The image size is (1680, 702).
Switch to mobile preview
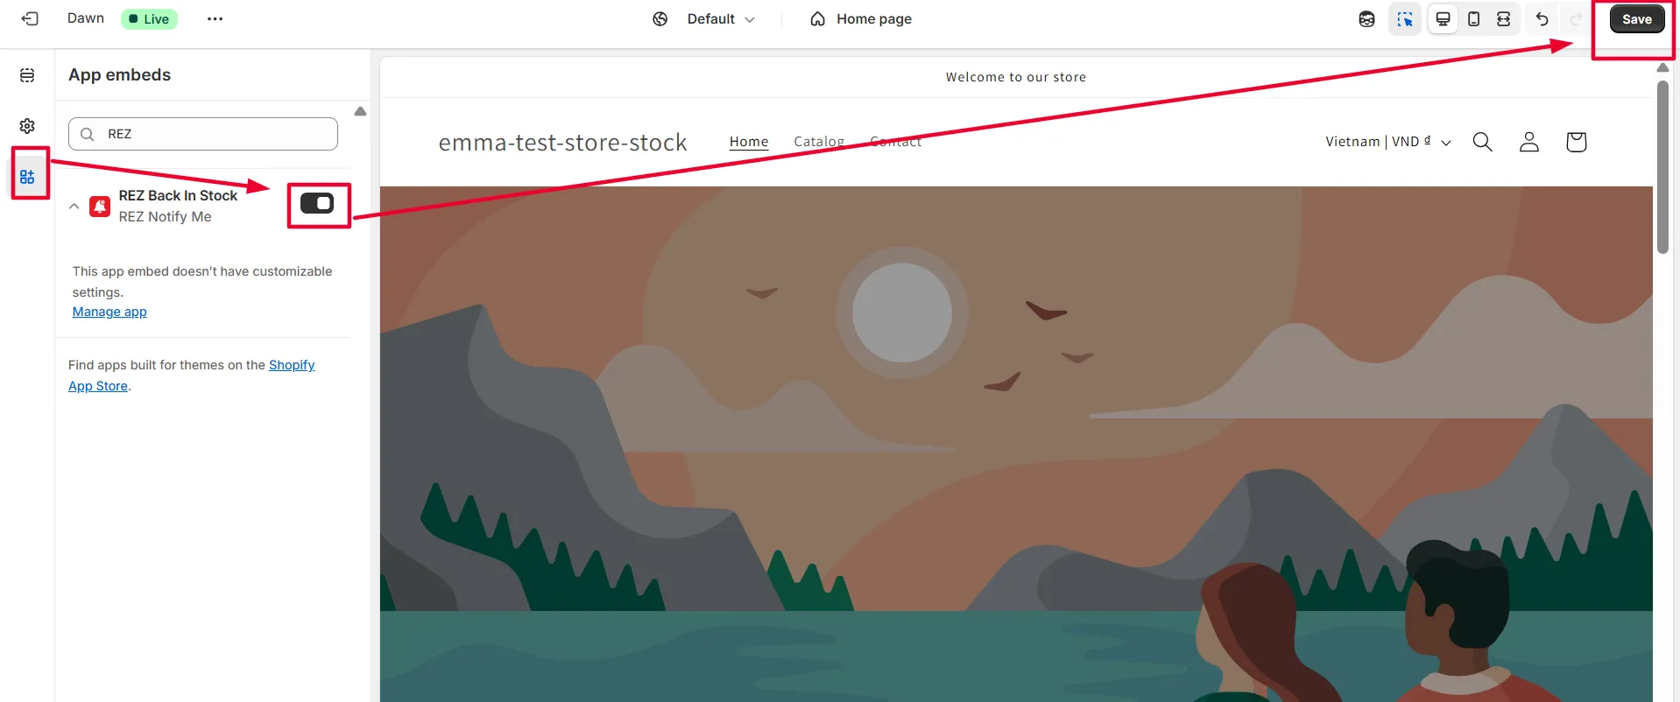click(x=1473, y=19)
